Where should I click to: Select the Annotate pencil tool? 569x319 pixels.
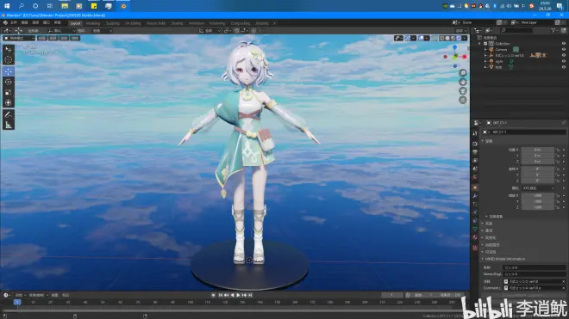[9, 114]
